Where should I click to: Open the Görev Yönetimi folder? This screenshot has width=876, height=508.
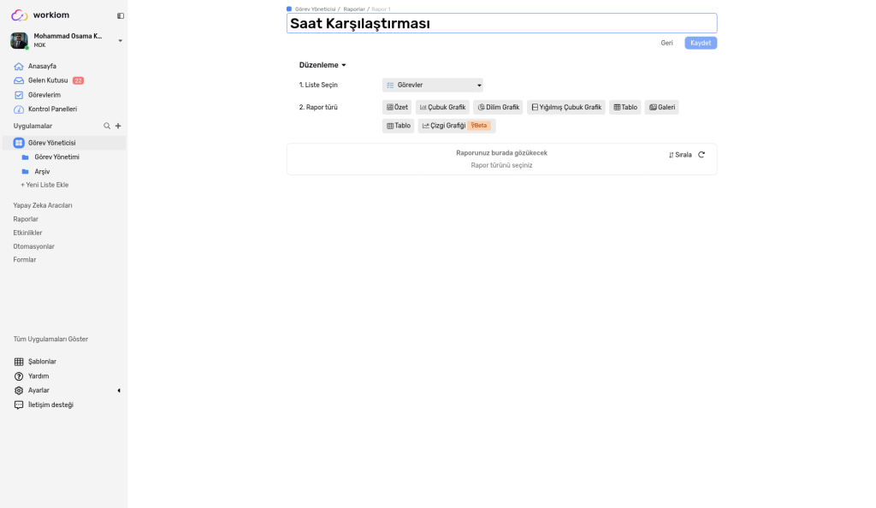click(x=57, y=157)
